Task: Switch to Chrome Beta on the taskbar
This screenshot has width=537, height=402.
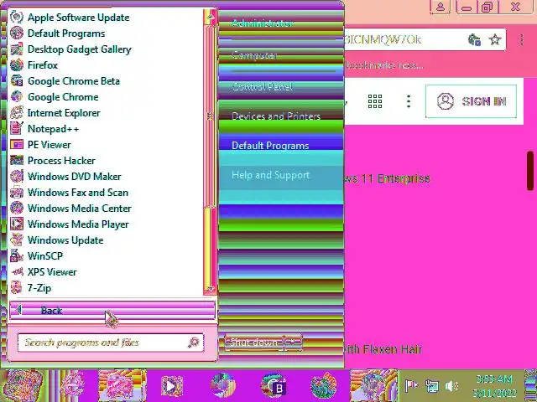Action: (273, 386)
